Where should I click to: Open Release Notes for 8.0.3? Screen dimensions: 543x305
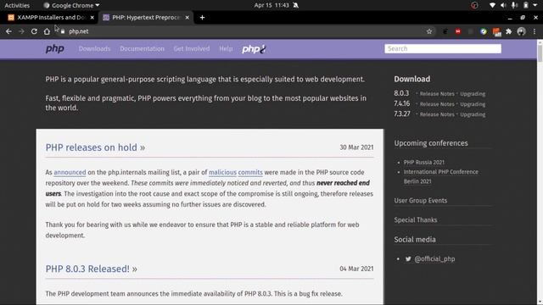coord(437,94)
